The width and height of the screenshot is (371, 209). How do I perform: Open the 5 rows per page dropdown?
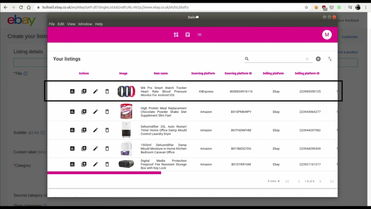[274, 181]
